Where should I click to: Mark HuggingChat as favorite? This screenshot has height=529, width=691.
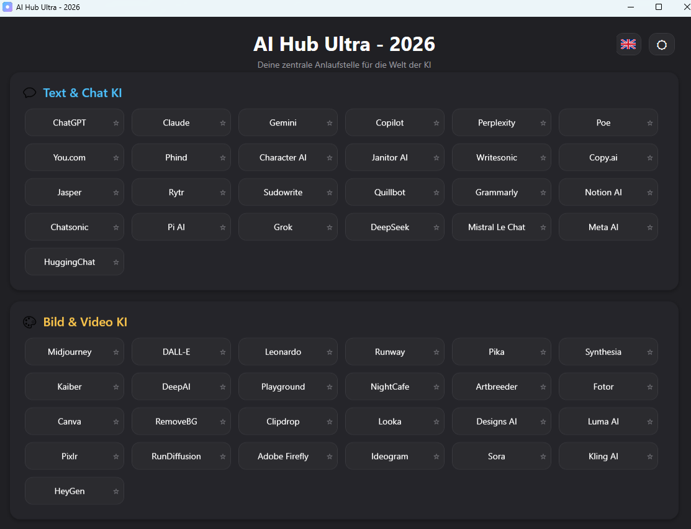click(116, 262)
